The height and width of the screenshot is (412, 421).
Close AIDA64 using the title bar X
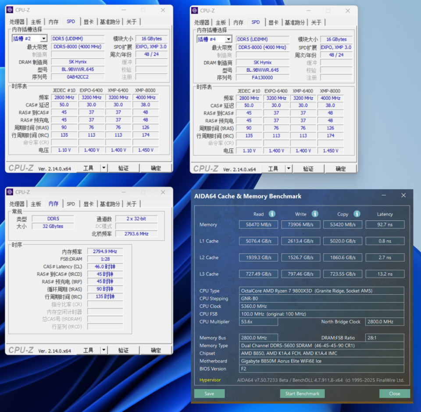click(x=403, y=195)
